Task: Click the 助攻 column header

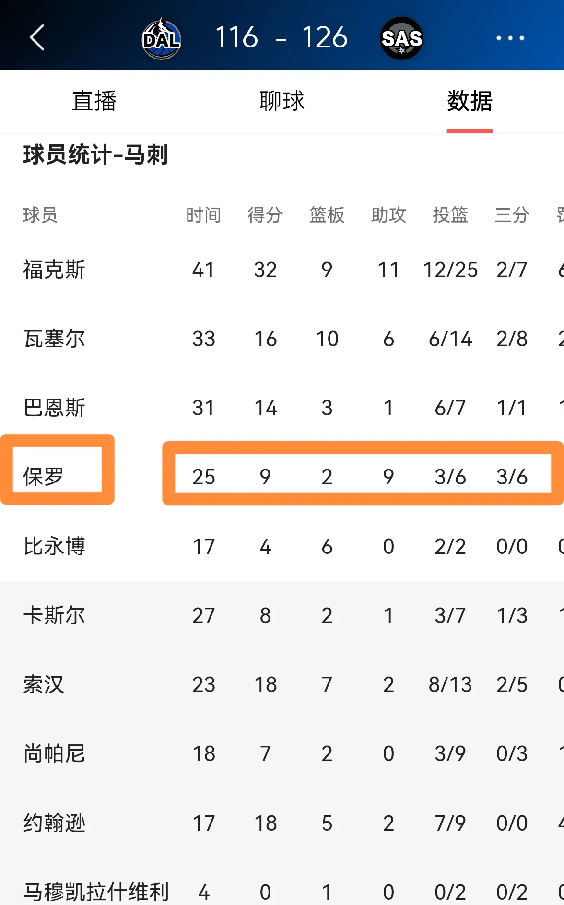Action: 388,215
